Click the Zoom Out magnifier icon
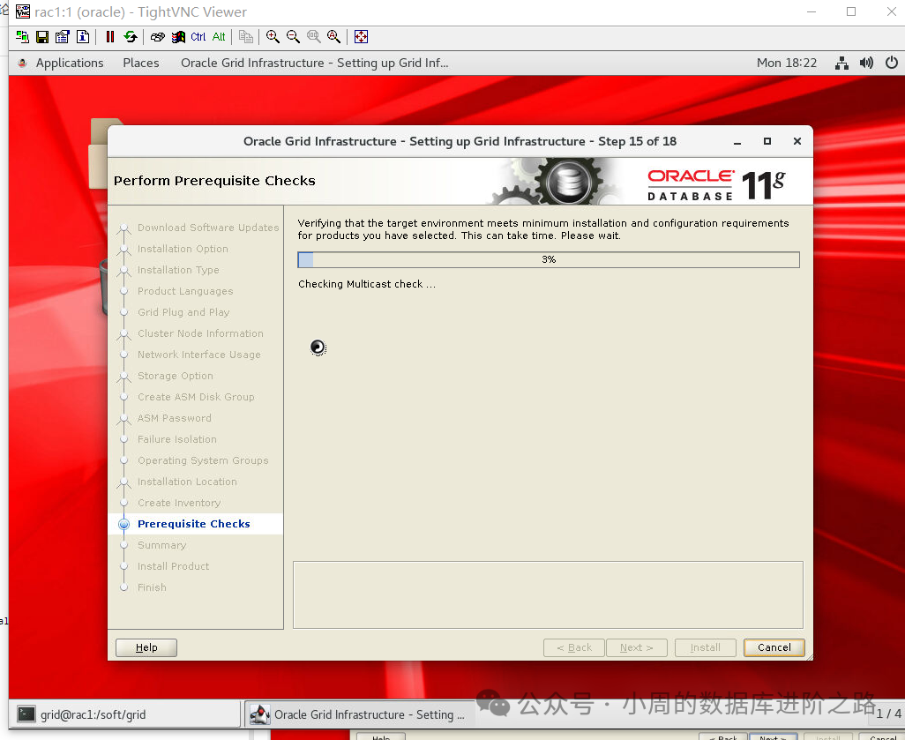 click(293, 37)
